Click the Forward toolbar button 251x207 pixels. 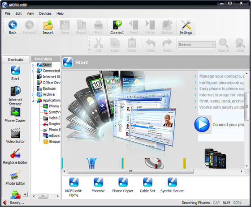click(29, 27)
